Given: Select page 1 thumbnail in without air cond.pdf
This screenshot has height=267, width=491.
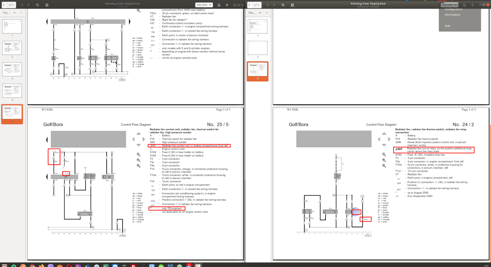Looking at the screenshot, I should pos(258,26).
